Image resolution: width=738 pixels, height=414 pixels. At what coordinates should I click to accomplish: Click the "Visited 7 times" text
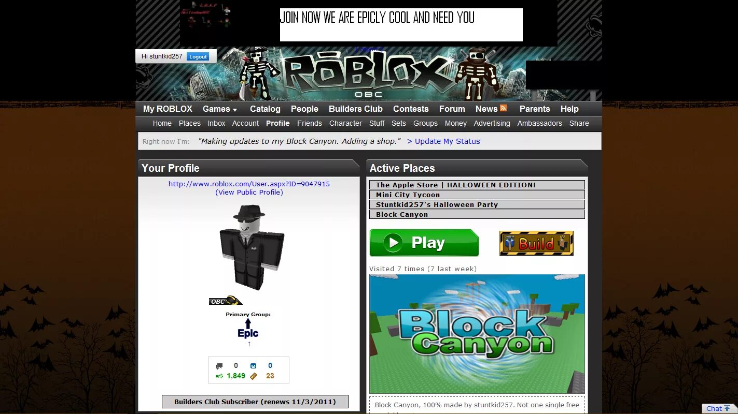[x=423, y=269]
